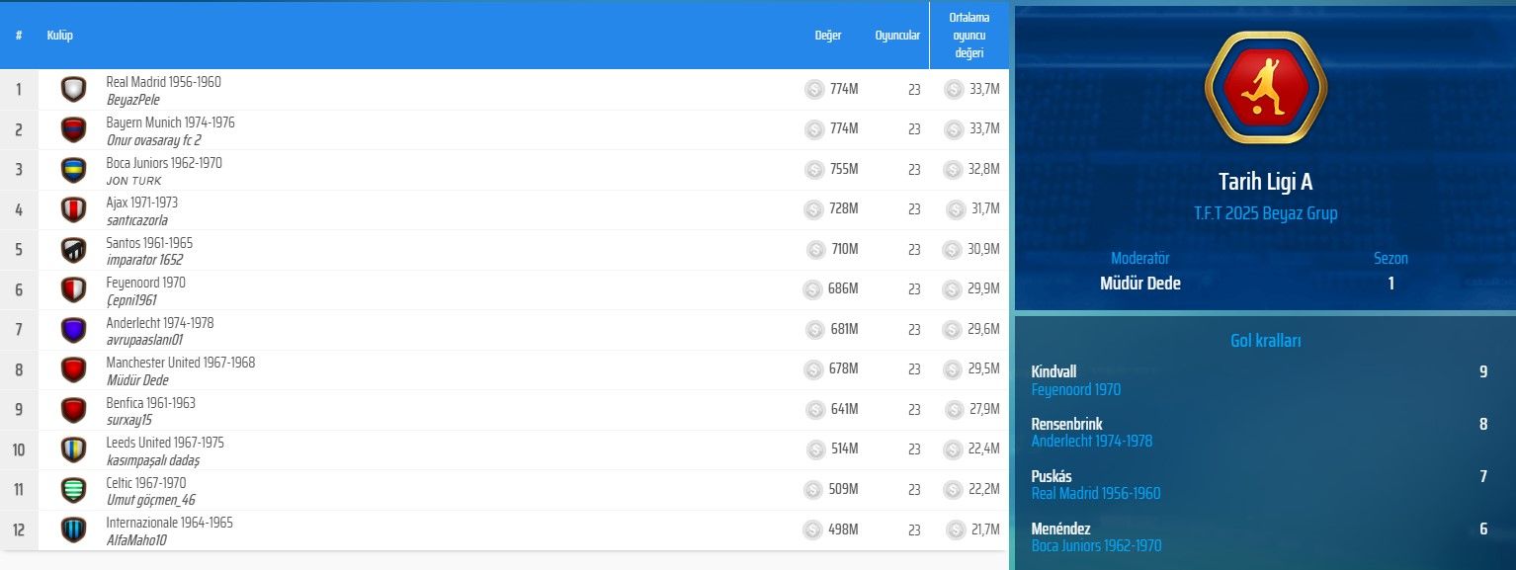The height and width of the screenshot is (570, 1516).
Task: Select manager name Çepni1961
Action: tap(130, 300)
